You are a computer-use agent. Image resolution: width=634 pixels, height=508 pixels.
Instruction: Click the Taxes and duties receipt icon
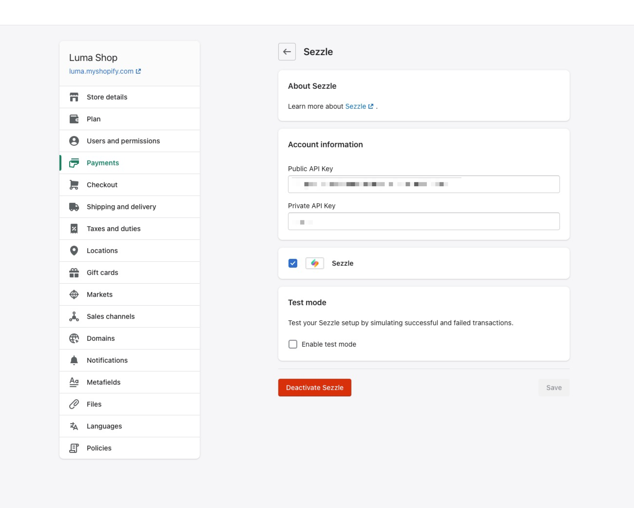point(74,229)
